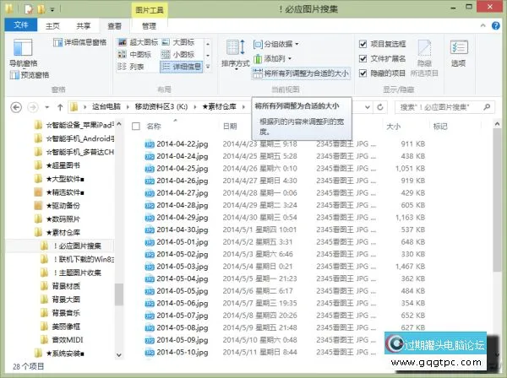The image size is (507, 378).
Task: Toggle the 隐藏的项目 hidden items option
Action: (x=363, y=73)
